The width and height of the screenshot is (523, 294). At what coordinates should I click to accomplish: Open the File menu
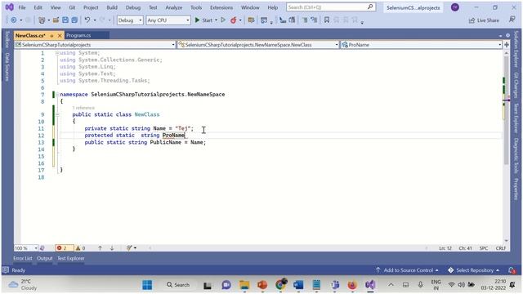tap(22, 7)
